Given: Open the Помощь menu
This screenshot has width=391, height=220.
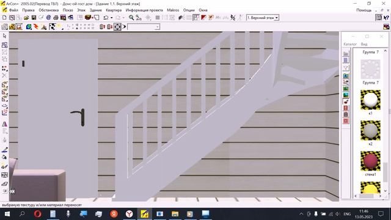Looking at the screenshot, I should [x=364, y=10].
